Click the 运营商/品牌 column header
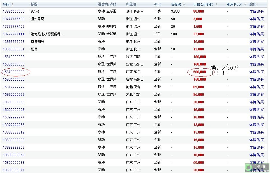This screenshot has height=173, width=270. click(107, 4)
